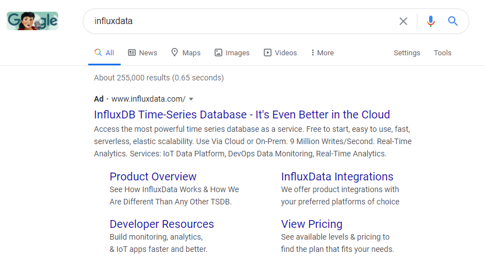Expand the ad URL dropdown arrow
Screen dimensions: 485x272
tap(191, 99)
